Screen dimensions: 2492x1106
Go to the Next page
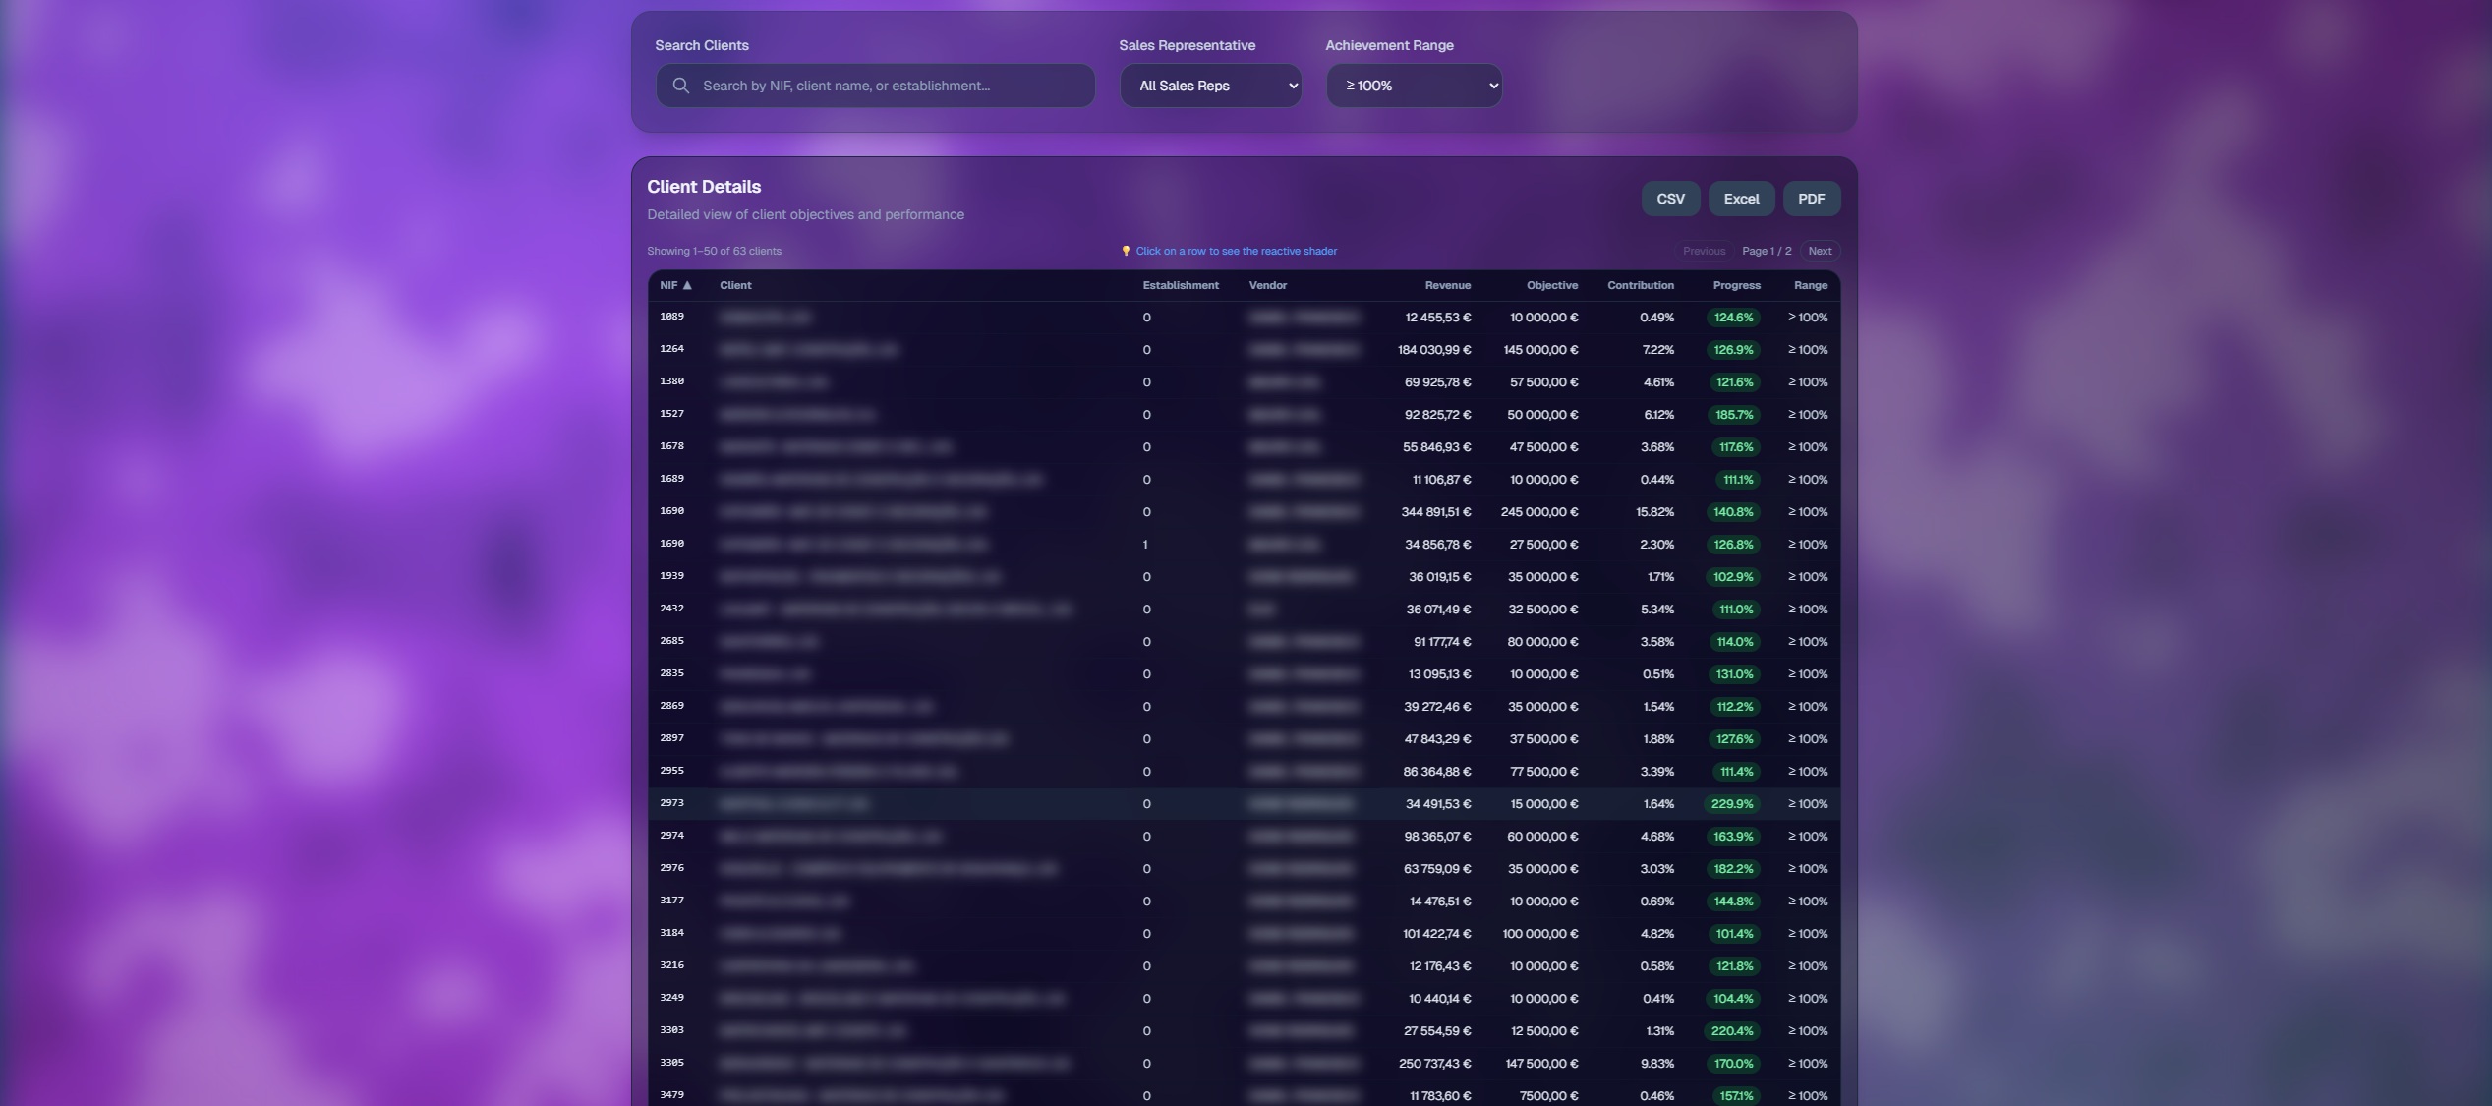[x=1819, y=251]
